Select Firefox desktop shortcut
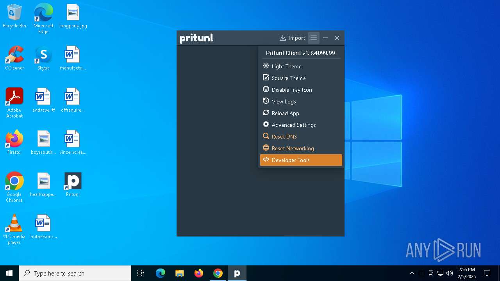500x281 pixels. [14, 143]
